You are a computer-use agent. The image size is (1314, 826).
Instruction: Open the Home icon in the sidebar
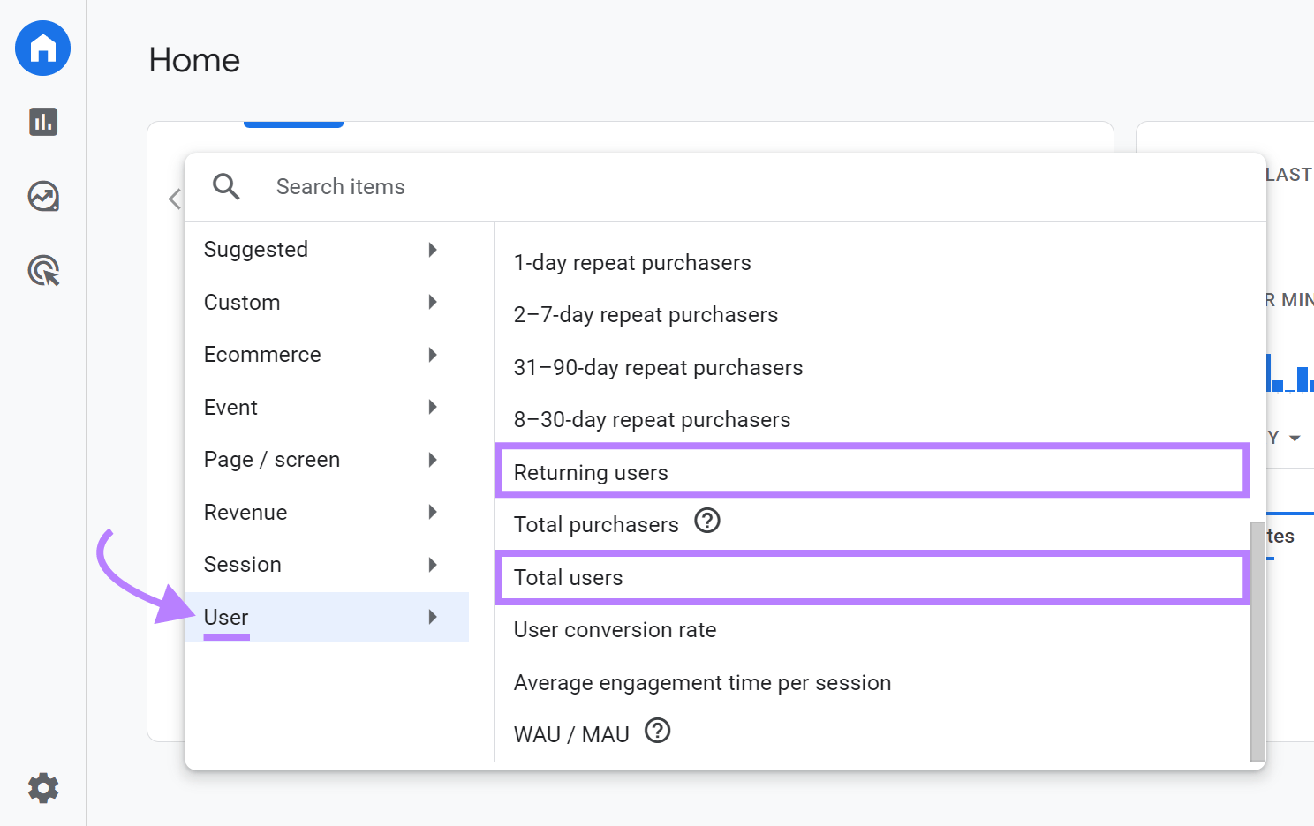[x=42, y=49]
